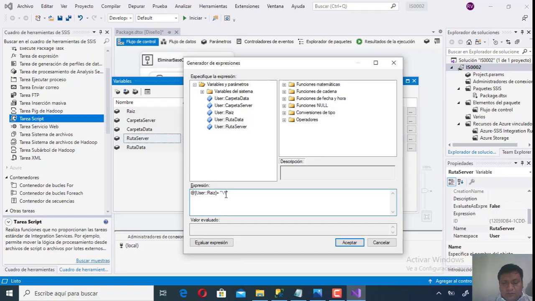Click Windows taskbar search field
This screenshot has width=535, height=301.
click(x=87, y=293)
